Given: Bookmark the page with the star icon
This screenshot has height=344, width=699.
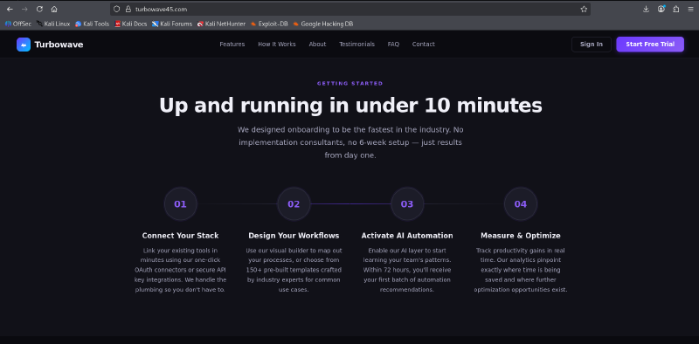Looking at the screenshot, I should click(584, 9).
